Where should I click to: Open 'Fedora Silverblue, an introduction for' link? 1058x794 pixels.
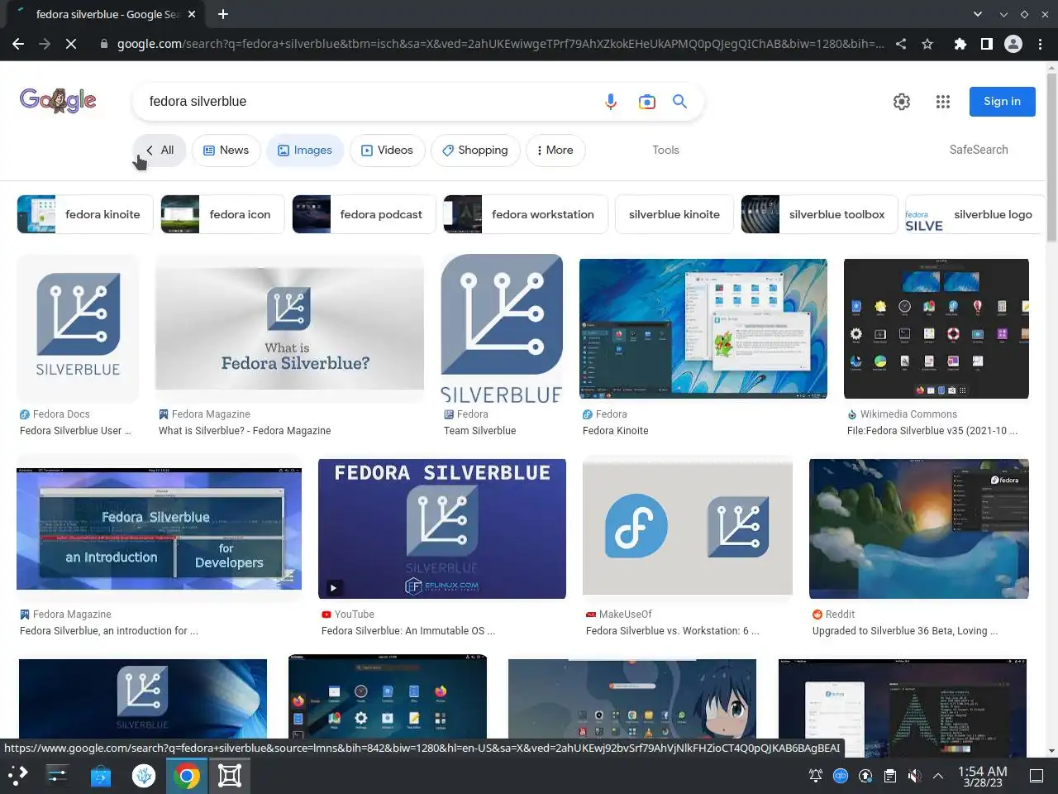(109, 631)
